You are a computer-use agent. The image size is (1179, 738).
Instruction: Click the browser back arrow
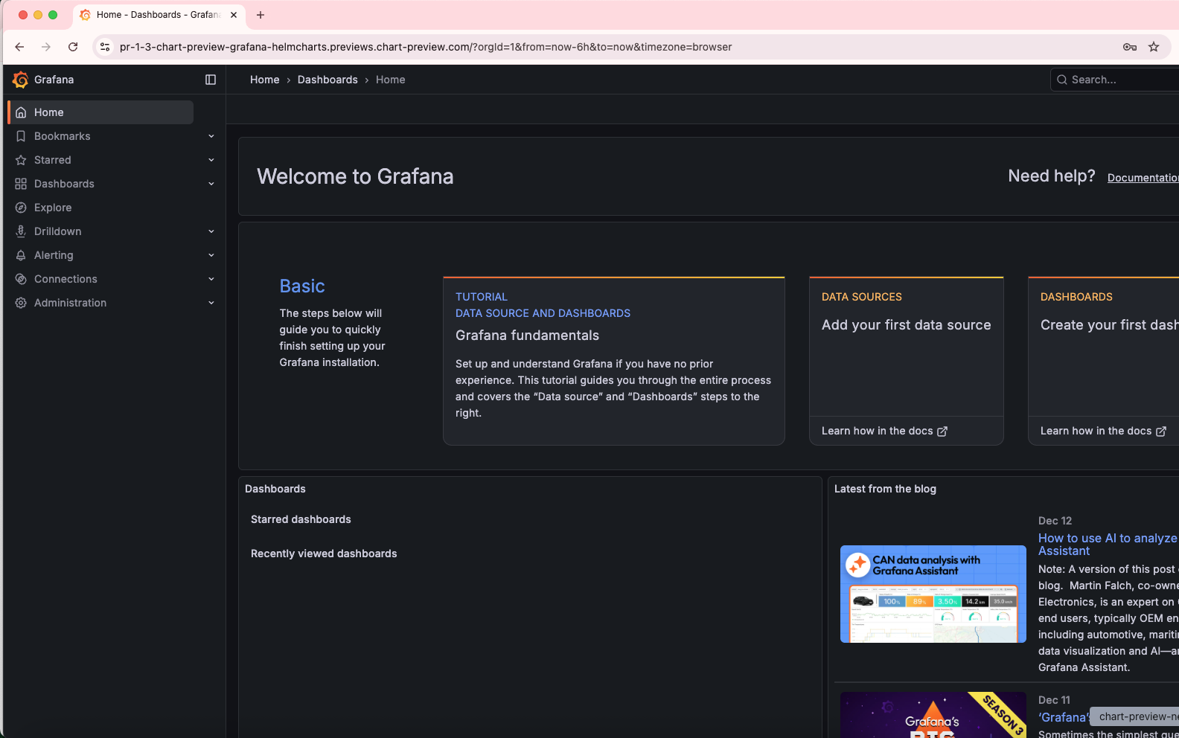coord(19,47)
